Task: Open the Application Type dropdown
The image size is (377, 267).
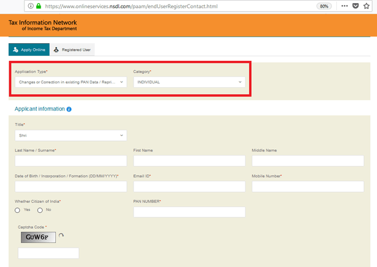Action: click(x=71, y=82)
